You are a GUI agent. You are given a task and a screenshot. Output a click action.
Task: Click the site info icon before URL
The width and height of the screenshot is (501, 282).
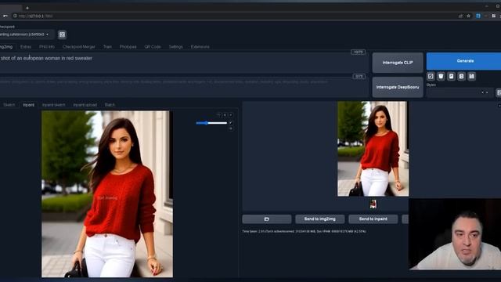[15, 16]
